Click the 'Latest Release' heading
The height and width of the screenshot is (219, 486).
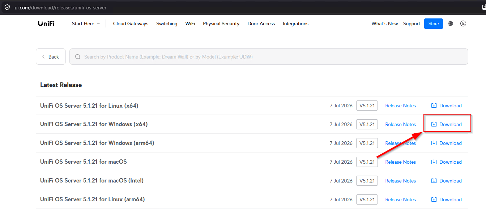pyautogui.click(x=61, y=85)
